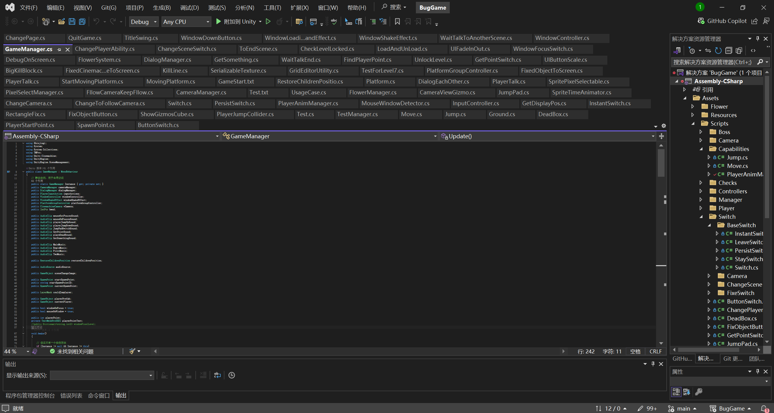Click the GitHub Copilot icon
This screenshot has width=774, height=413.
pos(701,21)
